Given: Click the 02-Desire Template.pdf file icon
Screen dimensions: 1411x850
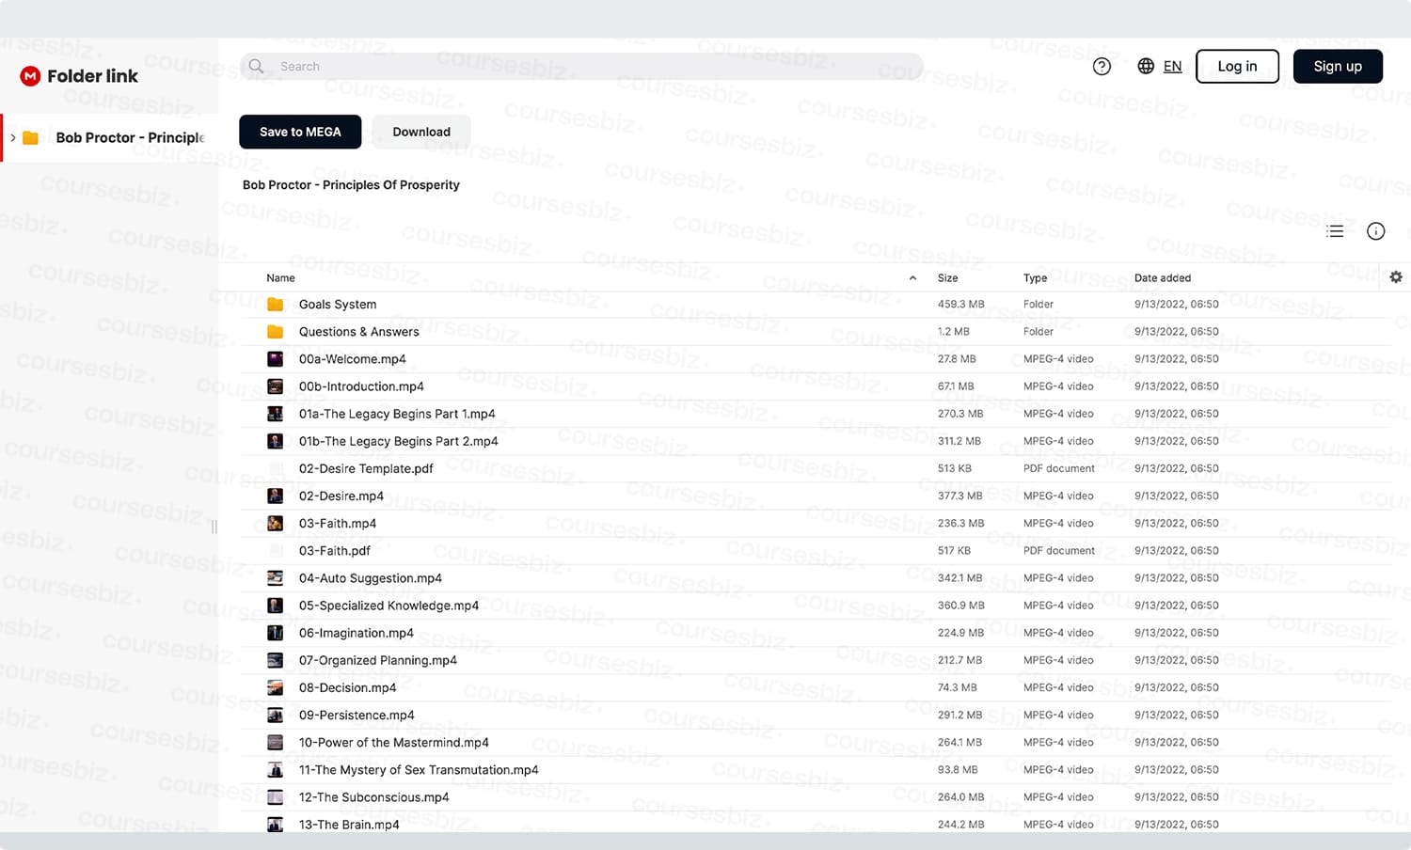Looking at the screenshot, I should (x=275, y=468).
